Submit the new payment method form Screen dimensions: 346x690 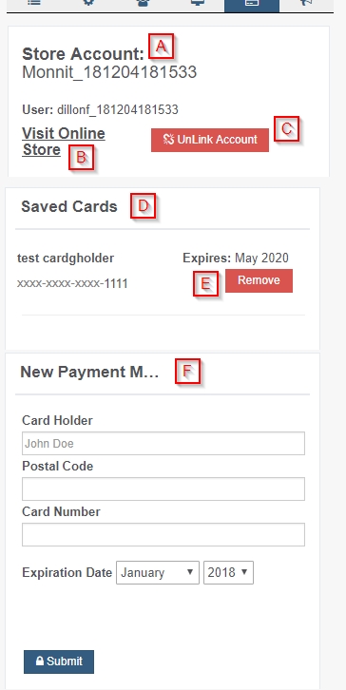[x=59, y=661]
